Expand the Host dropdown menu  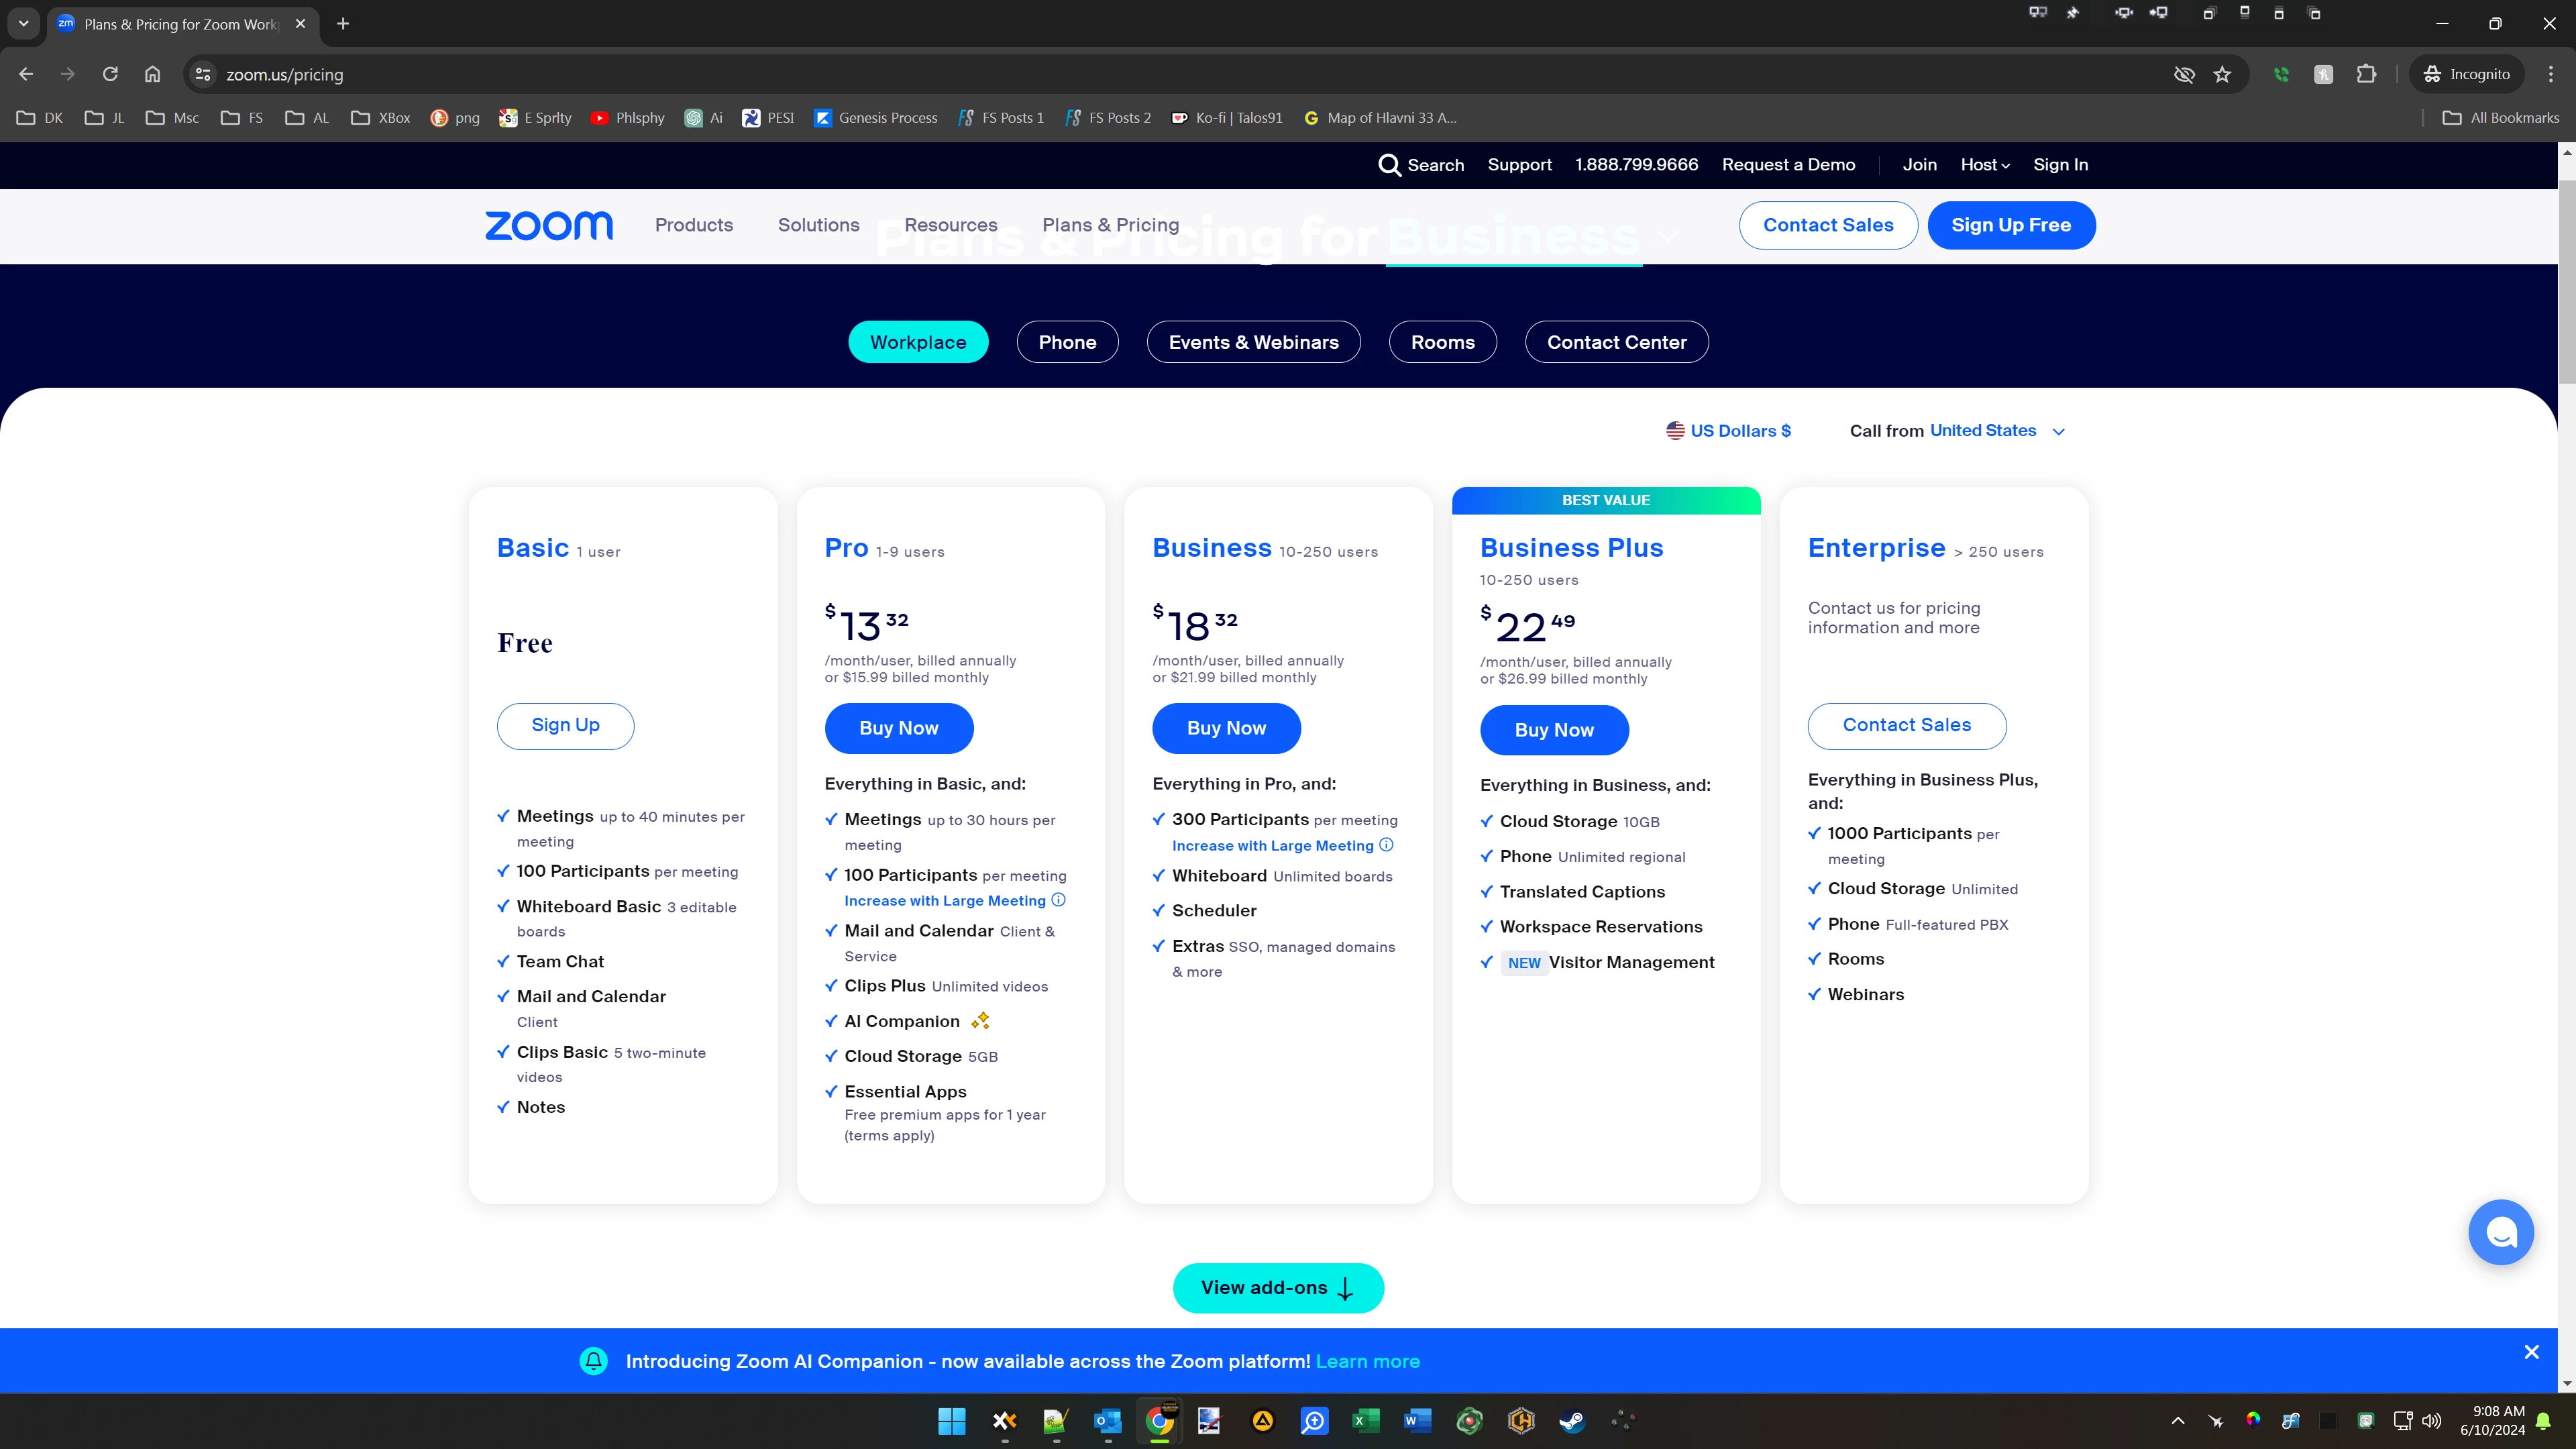point(1984,165)
